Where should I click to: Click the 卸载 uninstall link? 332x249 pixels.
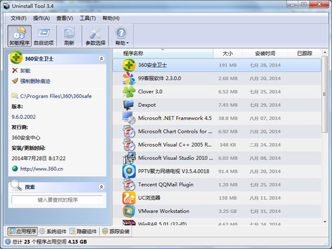(25, 70)
